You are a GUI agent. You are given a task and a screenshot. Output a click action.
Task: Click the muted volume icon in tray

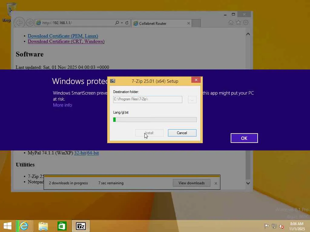(x=282, y=226)
